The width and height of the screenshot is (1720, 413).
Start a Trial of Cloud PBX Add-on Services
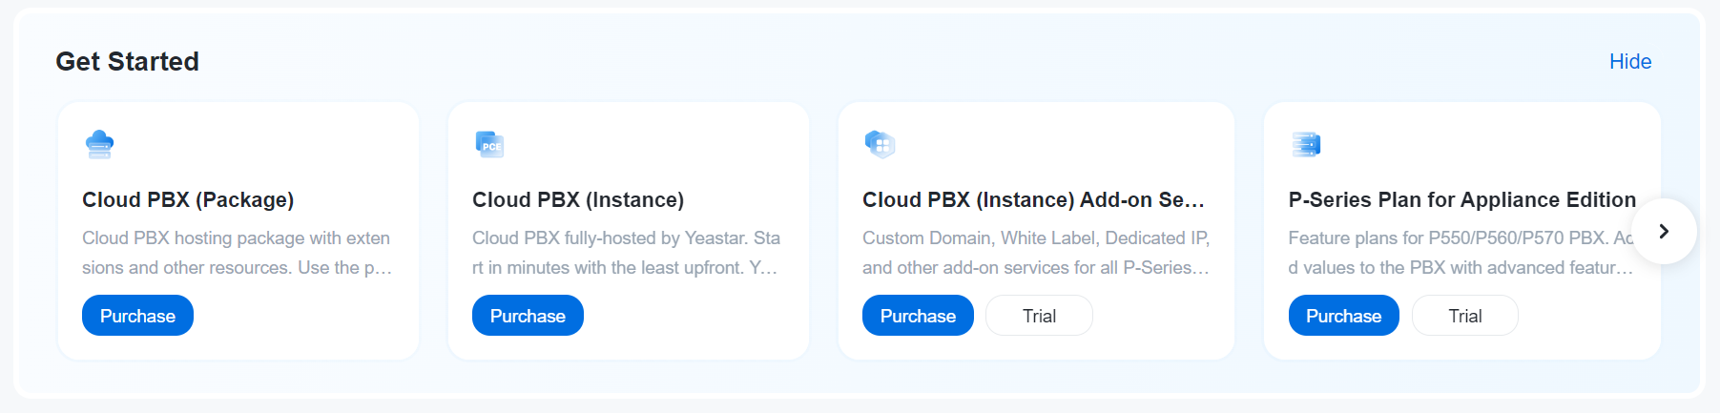1039,316
